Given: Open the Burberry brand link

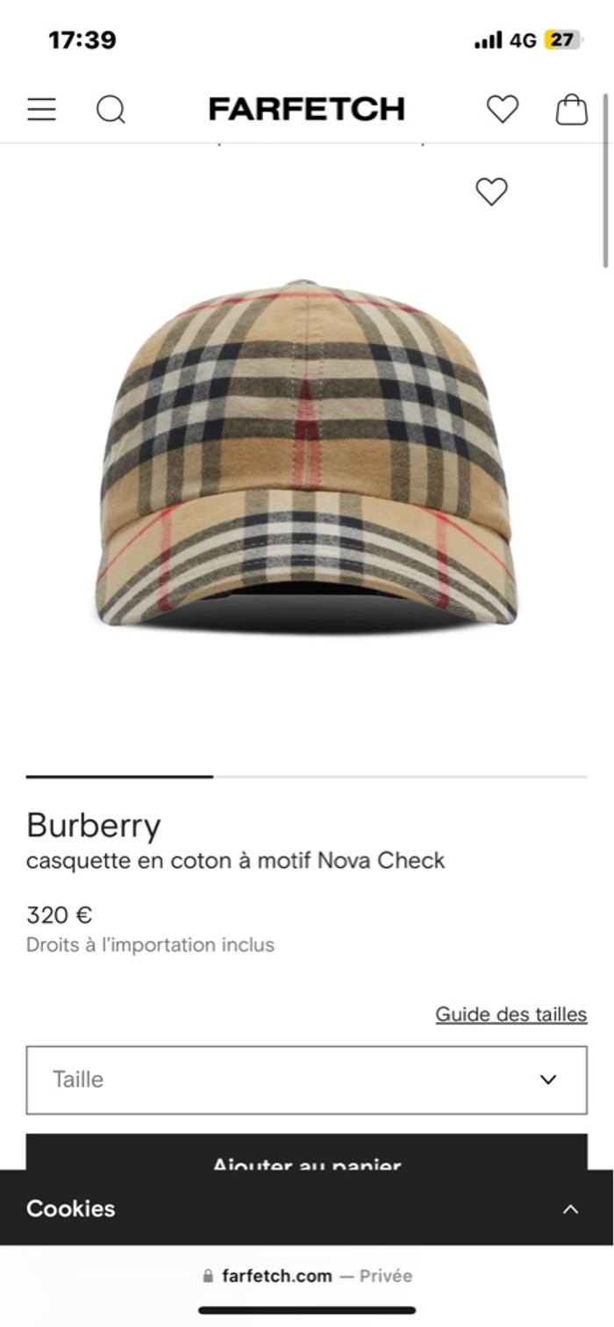Looking at the screenshot, I should coord(94,826).
